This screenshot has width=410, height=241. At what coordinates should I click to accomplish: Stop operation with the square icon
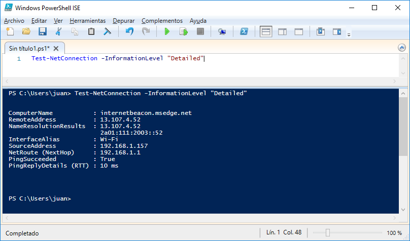pos(200,31)
